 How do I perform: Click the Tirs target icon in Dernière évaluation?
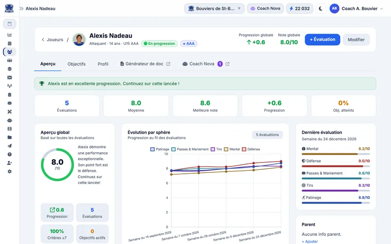tap(304, 185)
